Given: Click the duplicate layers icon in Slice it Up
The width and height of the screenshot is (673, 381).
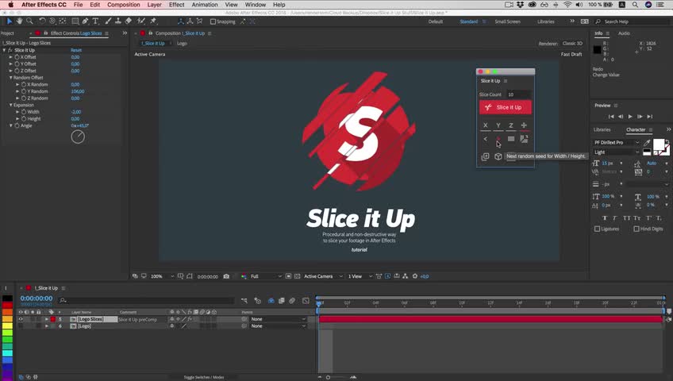Looking at the screenshot, I should coord(486,156).
